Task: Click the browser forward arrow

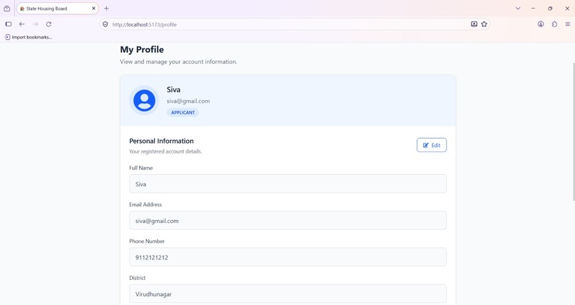Action: tap(36, 24)
